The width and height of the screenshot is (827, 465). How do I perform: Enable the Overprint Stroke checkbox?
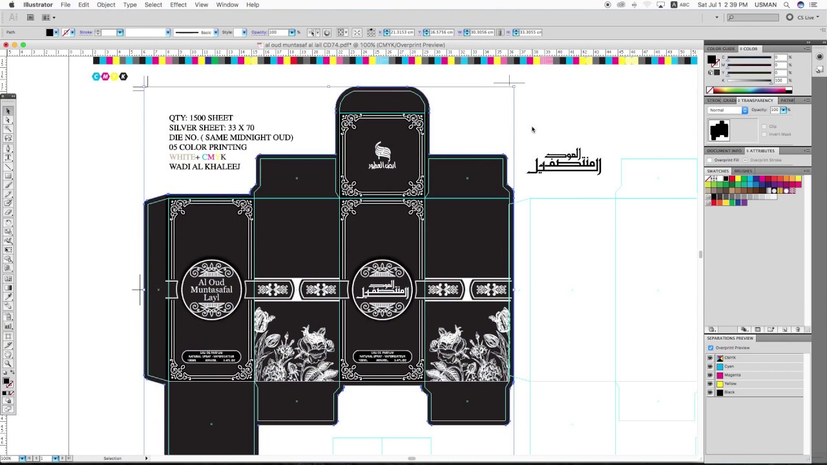click(x=745, y=160)
